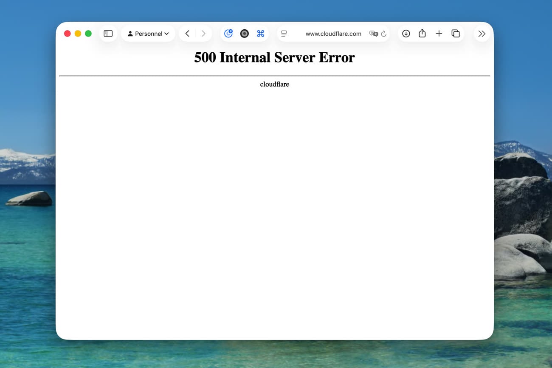
Task: Open a new tab with plus button
Action: pos(439,33)
